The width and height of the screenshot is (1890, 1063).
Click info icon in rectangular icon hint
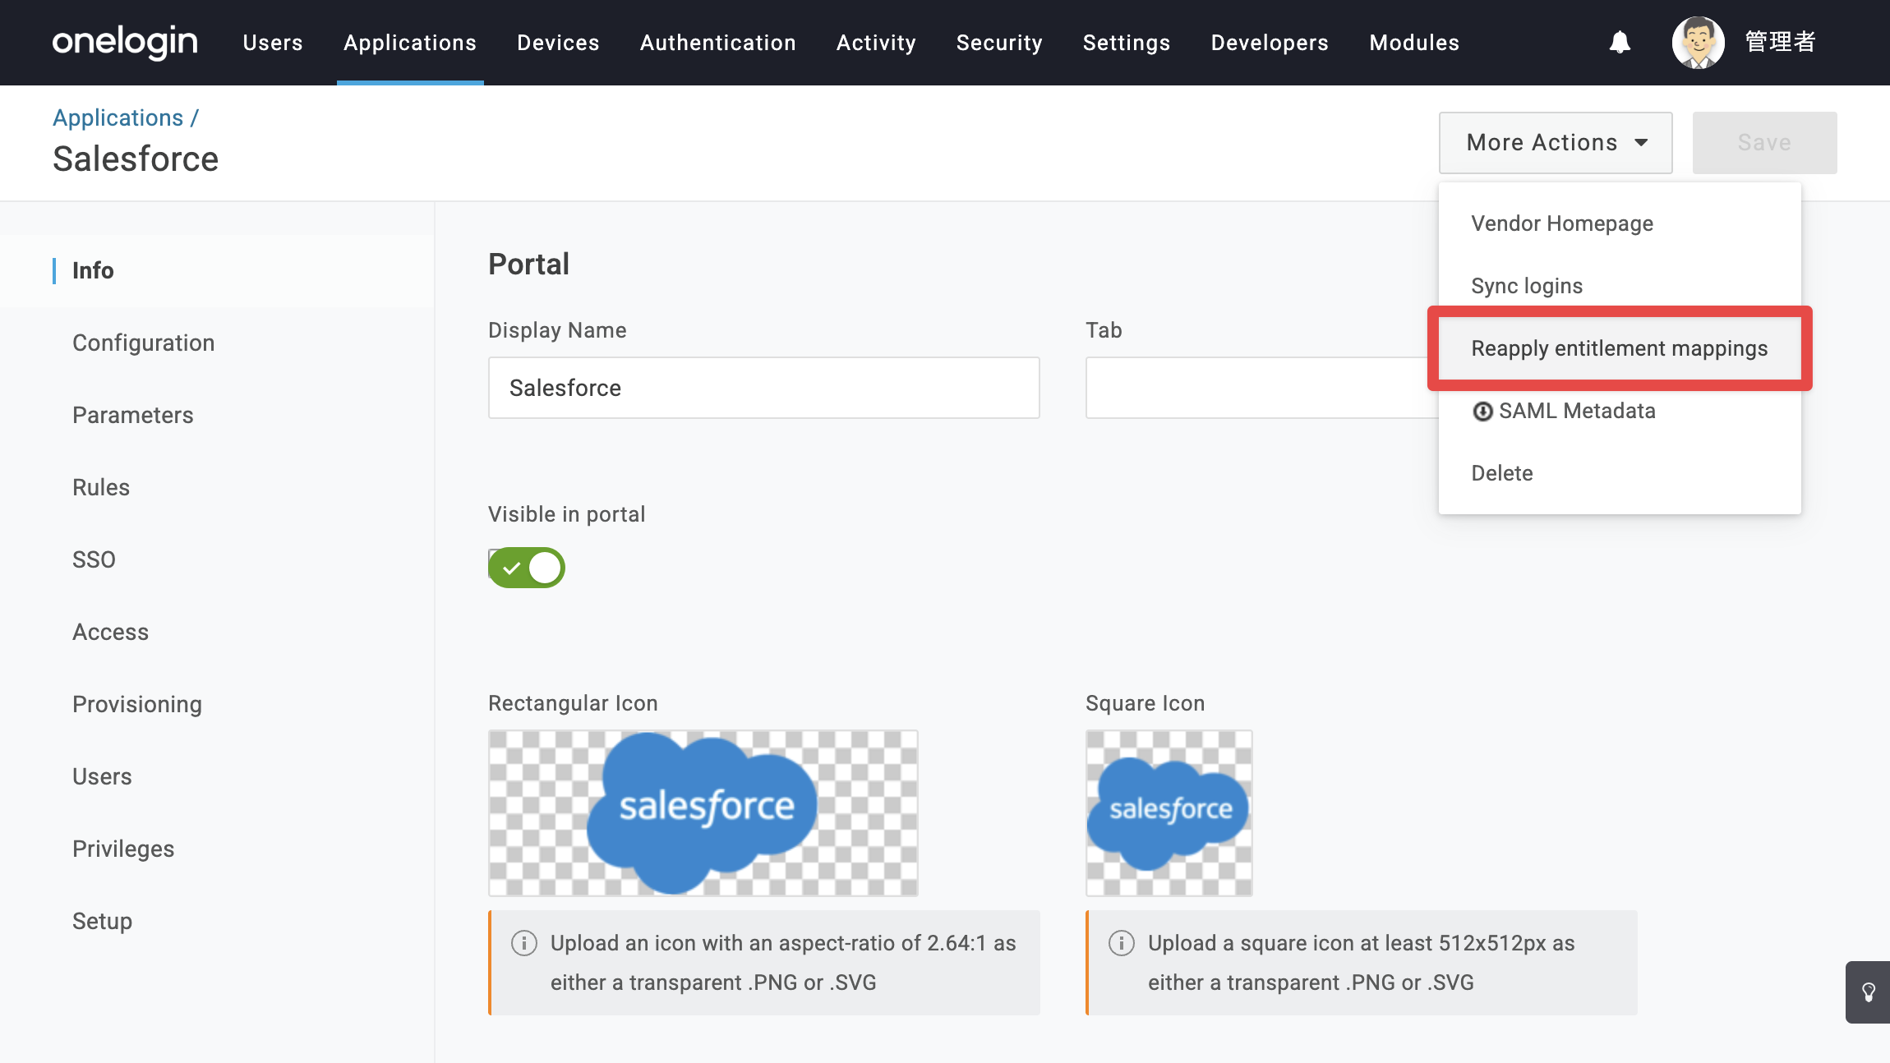(x=524, y=943)
